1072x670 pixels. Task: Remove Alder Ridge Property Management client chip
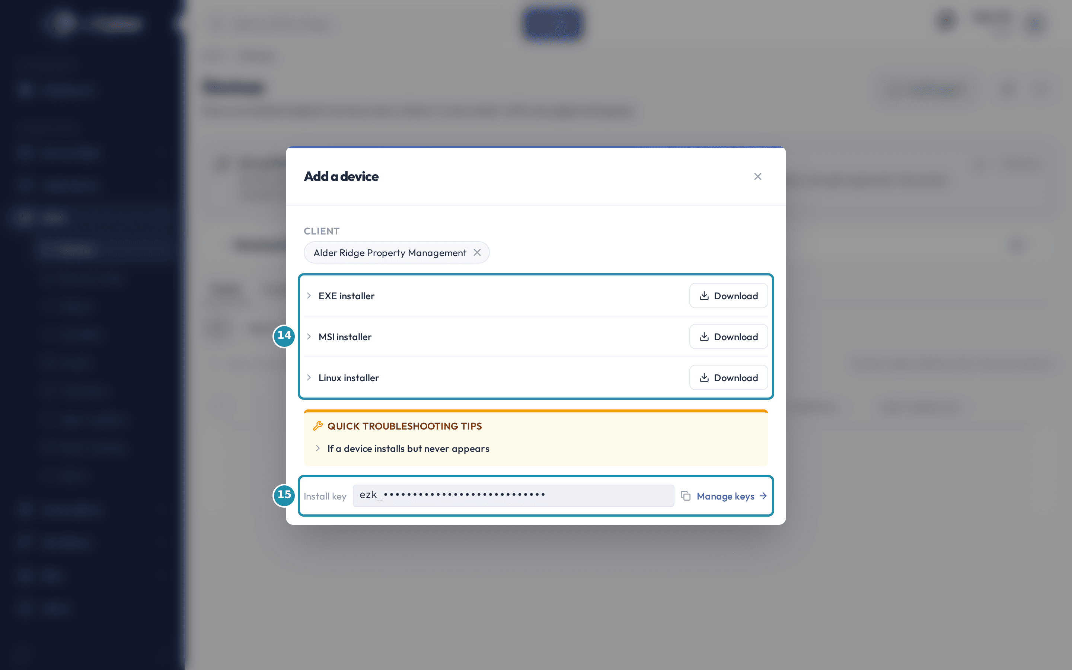click(x=477, y=253)
